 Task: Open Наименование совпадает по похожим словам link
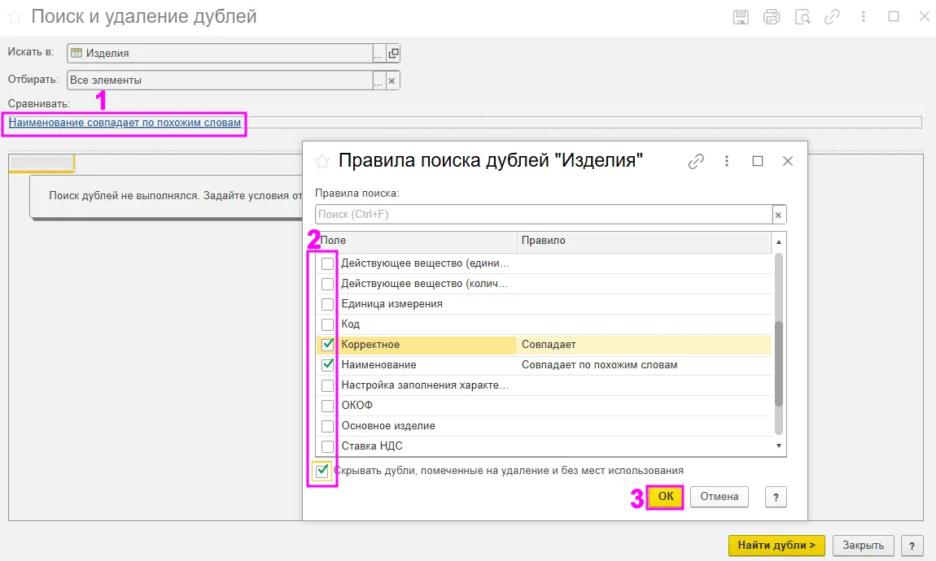coord(125,123)
